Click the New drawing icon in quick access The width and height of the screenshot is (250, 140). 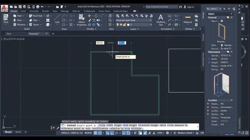point(11,7)
